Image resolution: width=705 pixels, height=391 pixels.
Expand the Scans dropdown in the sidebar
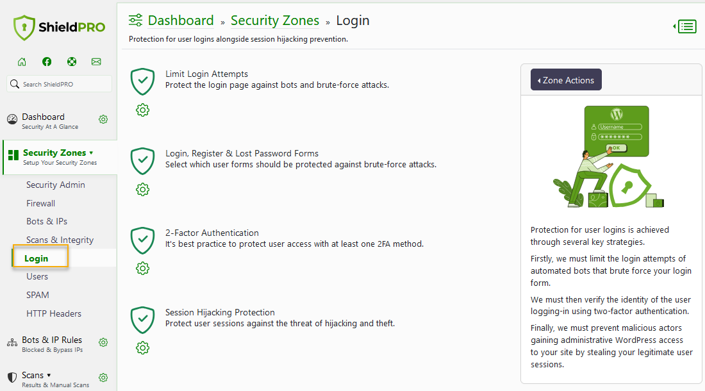coord(49,375)
